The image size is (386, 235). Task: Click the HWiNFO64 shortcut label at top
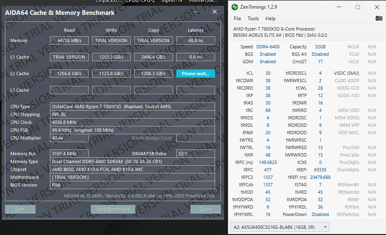[203, 1]
